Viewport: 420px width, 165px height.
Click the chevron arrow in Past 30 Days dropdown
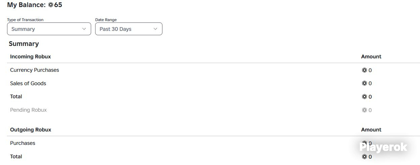pos(155,29)
